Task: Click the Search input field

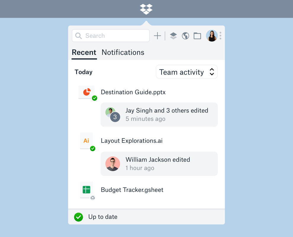Action: [111, 36]
